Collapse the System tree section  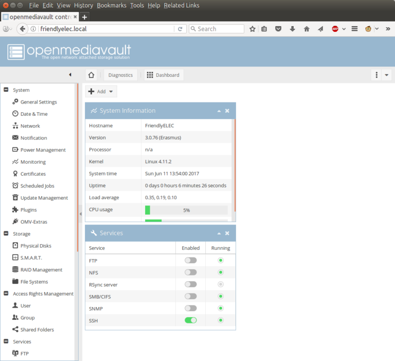point(6,90)
